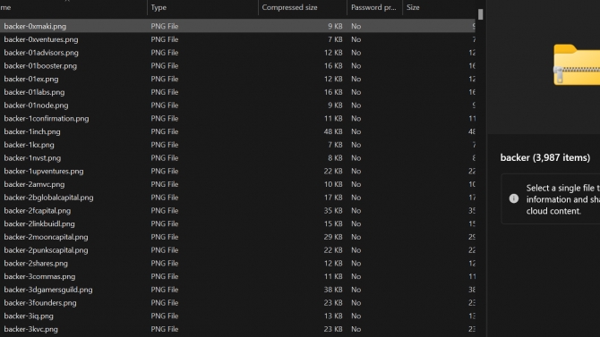Select file backer-01ex.png
Screen dimensions: 600x337
click(x=31, y=79)
